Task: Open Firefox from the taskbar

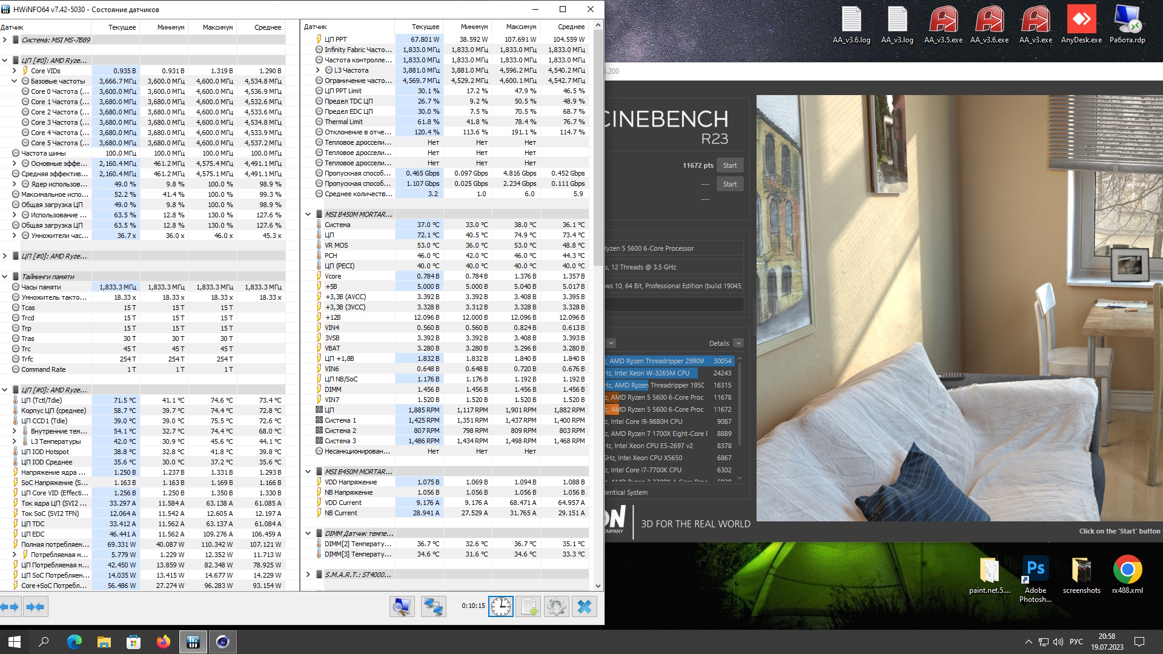Action: pyautogui.click(x=164, y=642)
